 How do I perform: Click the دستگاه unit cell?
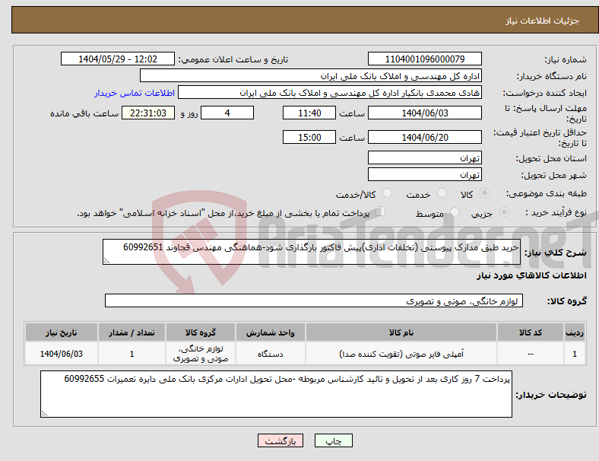(x=270, y=354)
